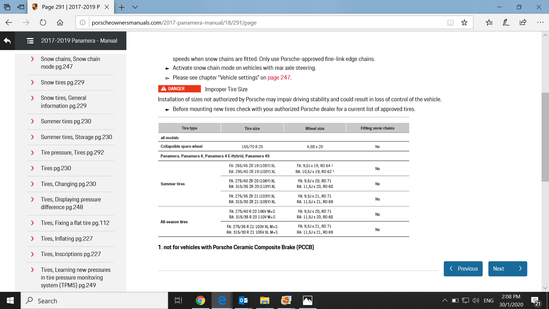This screenshot has height=309, width=549.
Task: Expand Summer tires pg.230 entry
Action: [66, 121]
